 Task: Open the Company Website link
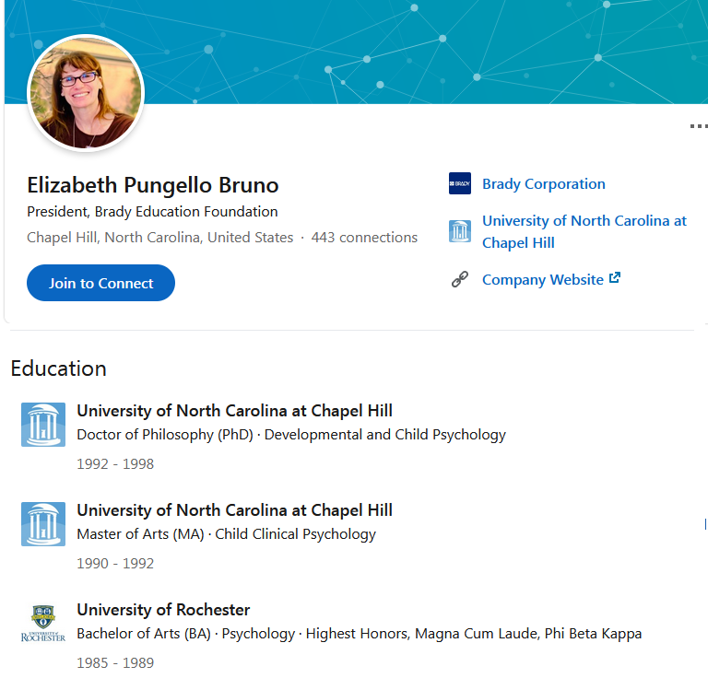click(543, 280)
